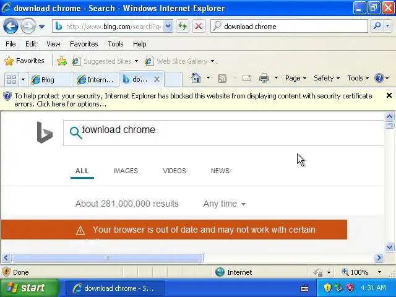Open a new blank tab
This screenshot has height=297, width=396.
pos(173,79)
